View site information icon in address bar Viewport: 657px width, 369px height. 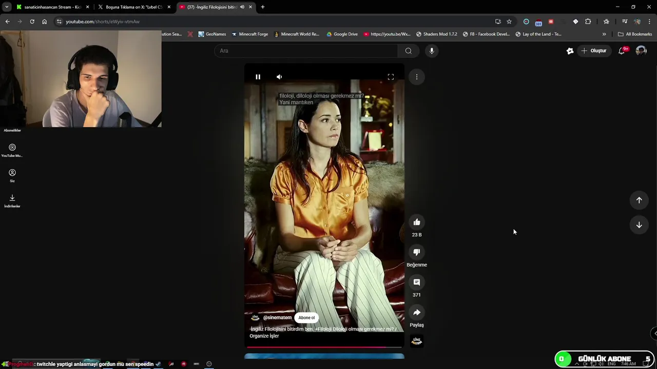pyautogui.click(x=59, y=22)
